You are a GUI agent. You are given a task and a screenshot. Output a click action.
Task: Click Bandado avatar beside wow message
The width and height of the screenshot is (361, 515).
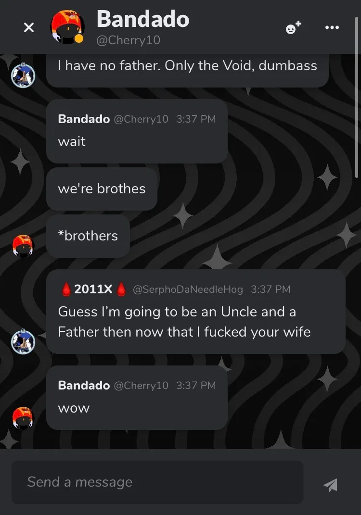[x=23, y=418]
